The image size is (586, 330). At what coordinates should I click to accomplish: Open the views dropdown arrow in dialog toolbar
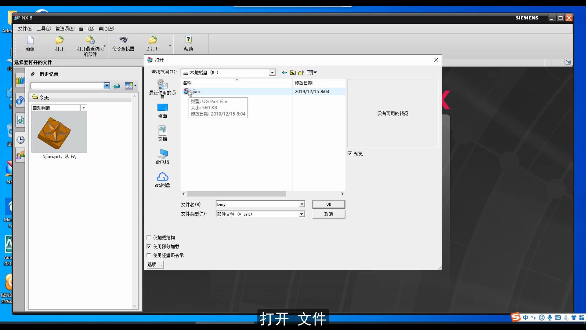(x=315, y=72)
